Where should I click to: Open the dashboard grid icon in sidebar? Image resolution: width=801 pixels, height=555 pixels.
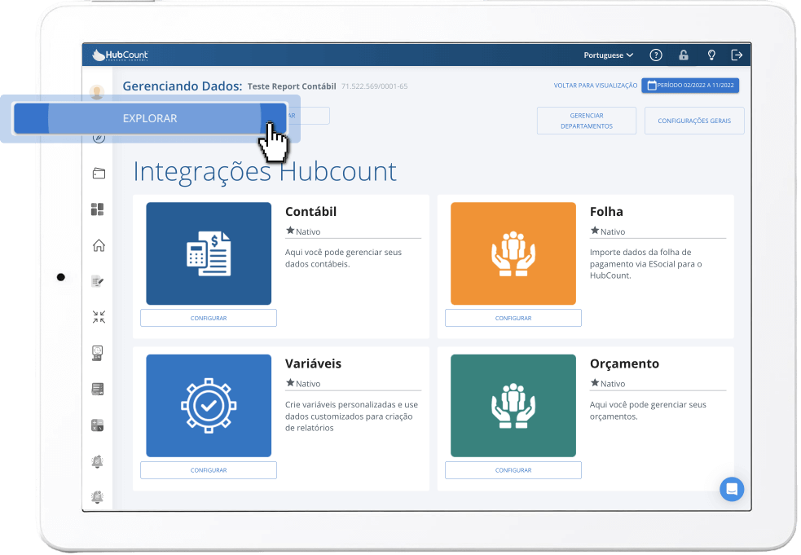tap(98, 209)
